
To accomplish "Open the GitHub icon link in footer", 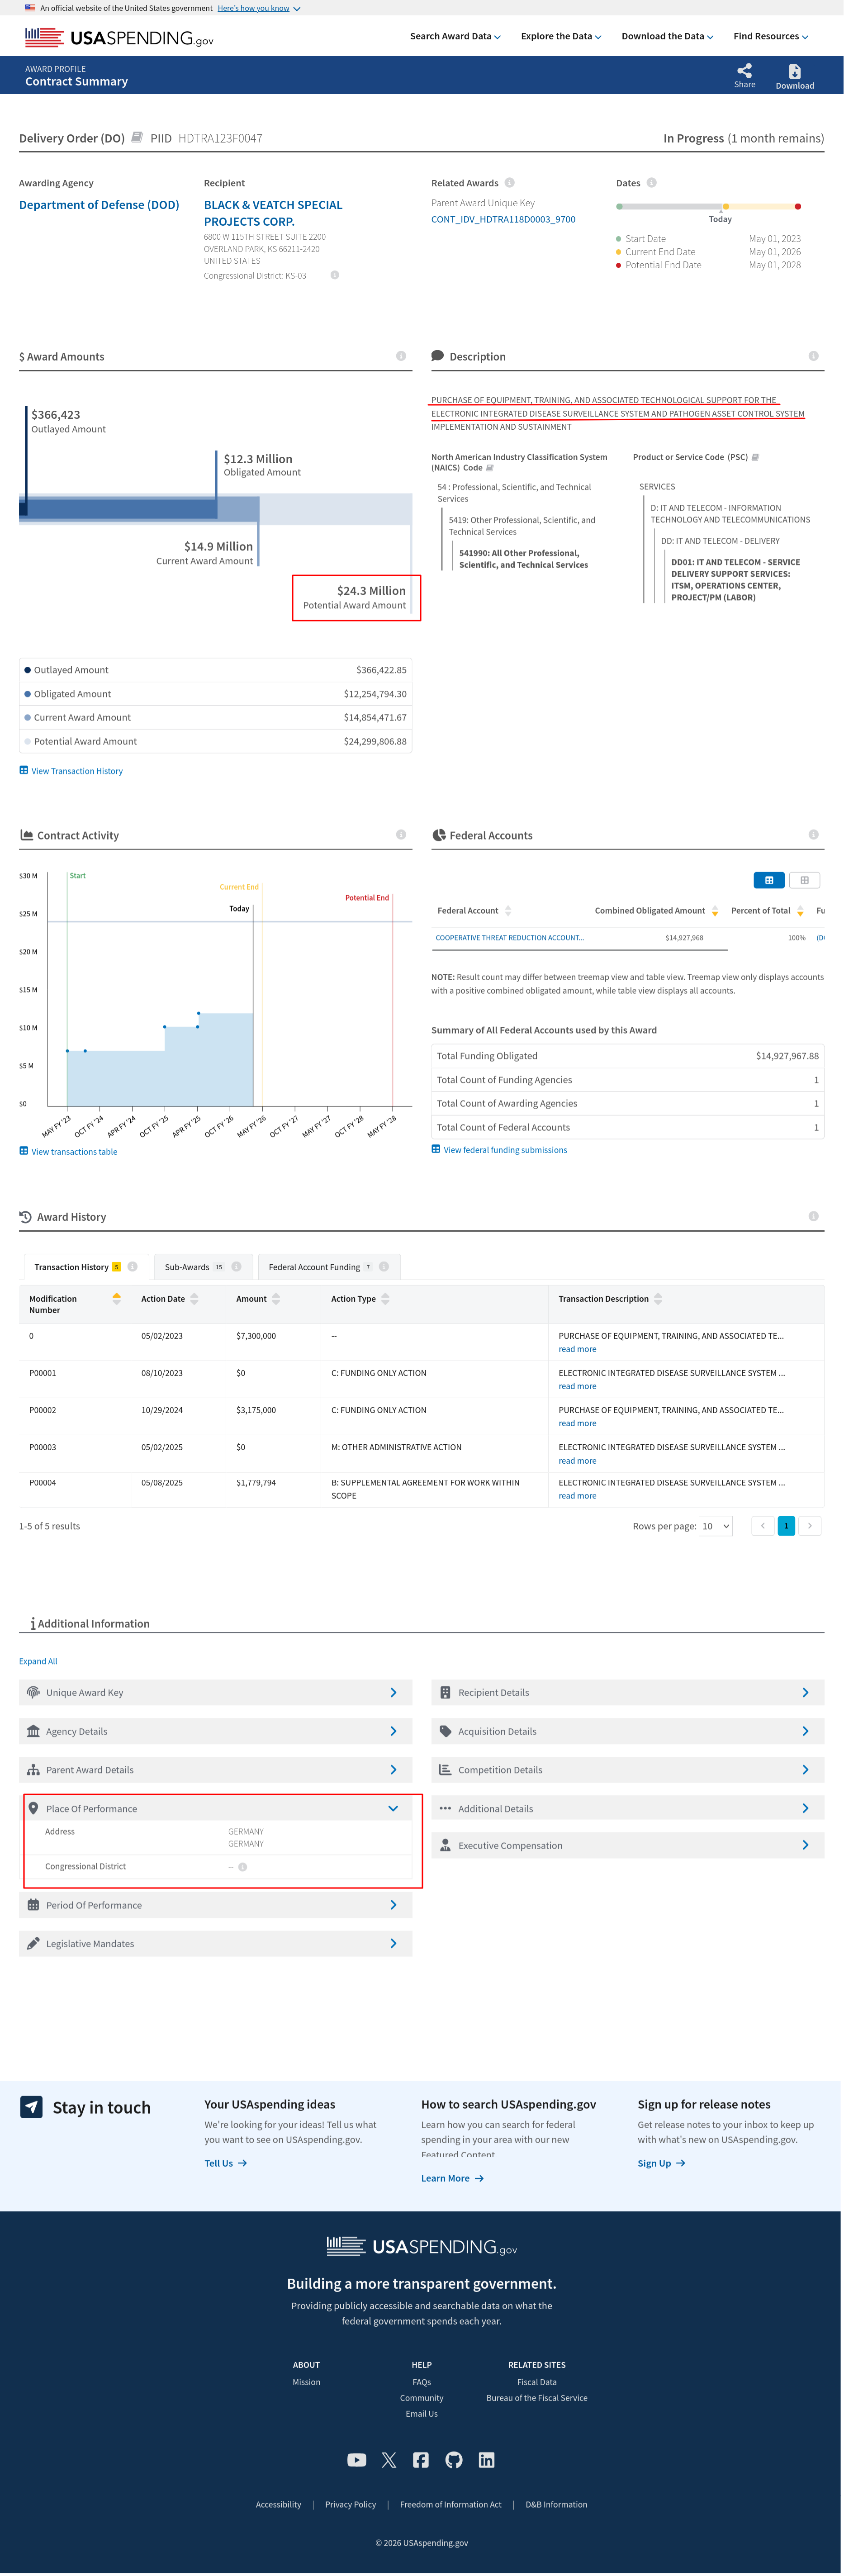I will 454,2459.
